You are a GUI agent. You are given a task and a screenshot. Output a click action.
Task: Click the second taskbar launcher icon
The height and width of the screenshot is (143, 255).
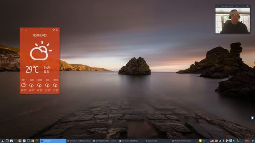pyautogui.click(x=7, y=141)
